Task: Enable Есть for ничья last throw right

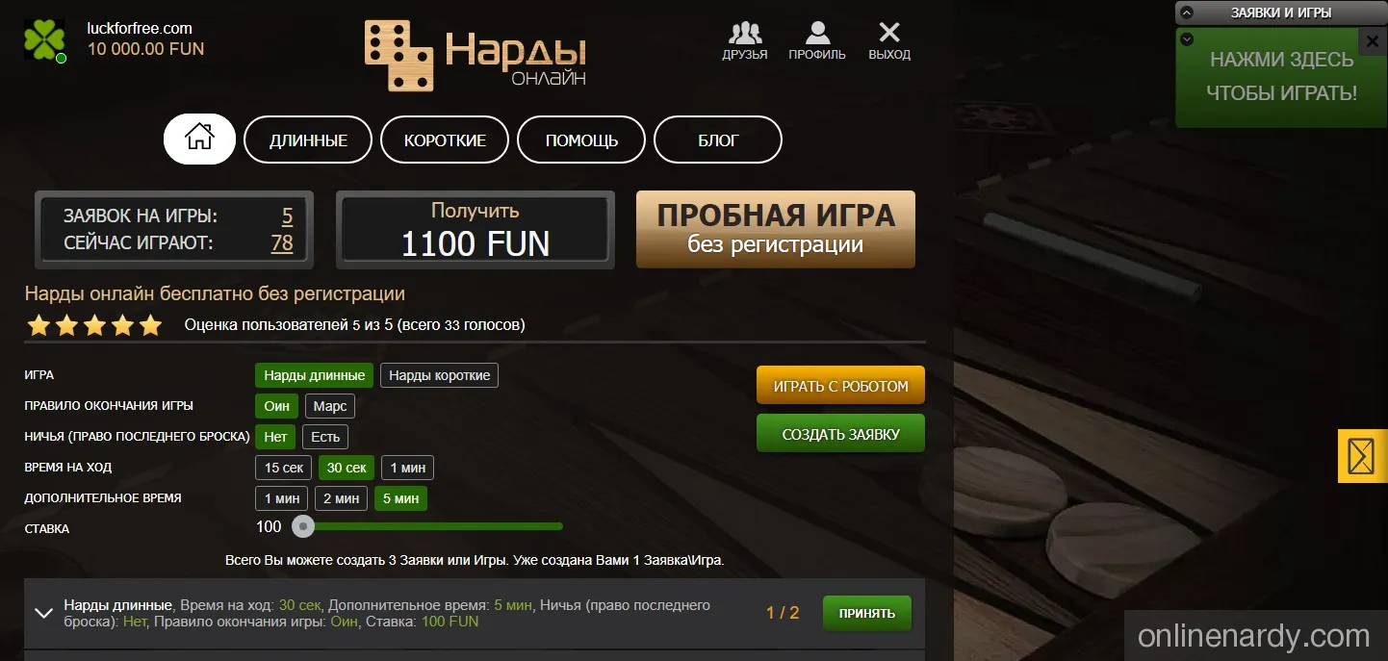Action: point(325,436)
